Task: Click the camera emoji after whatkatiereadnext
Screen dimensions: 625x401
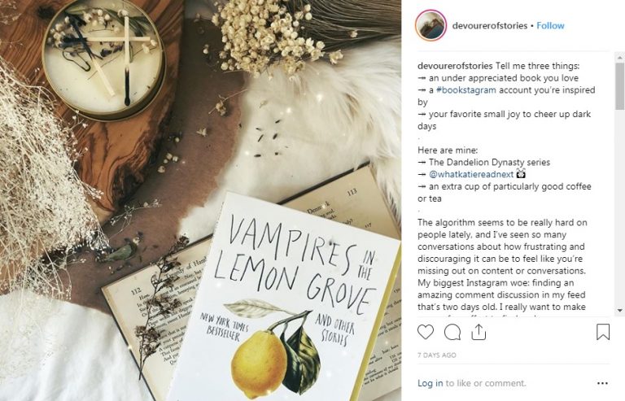Action: pyautogui.click(x=521, y=173)
